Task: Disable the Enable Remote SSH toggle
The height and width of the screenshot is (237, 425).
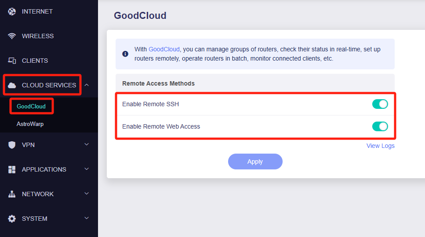Action: 380,104
